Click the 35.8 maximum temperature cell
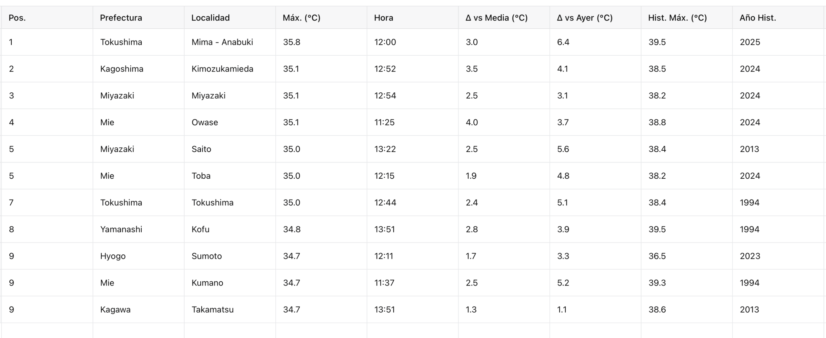Image resolution: width=826 pixels, height=338 pixels. (x=292, y=42)
